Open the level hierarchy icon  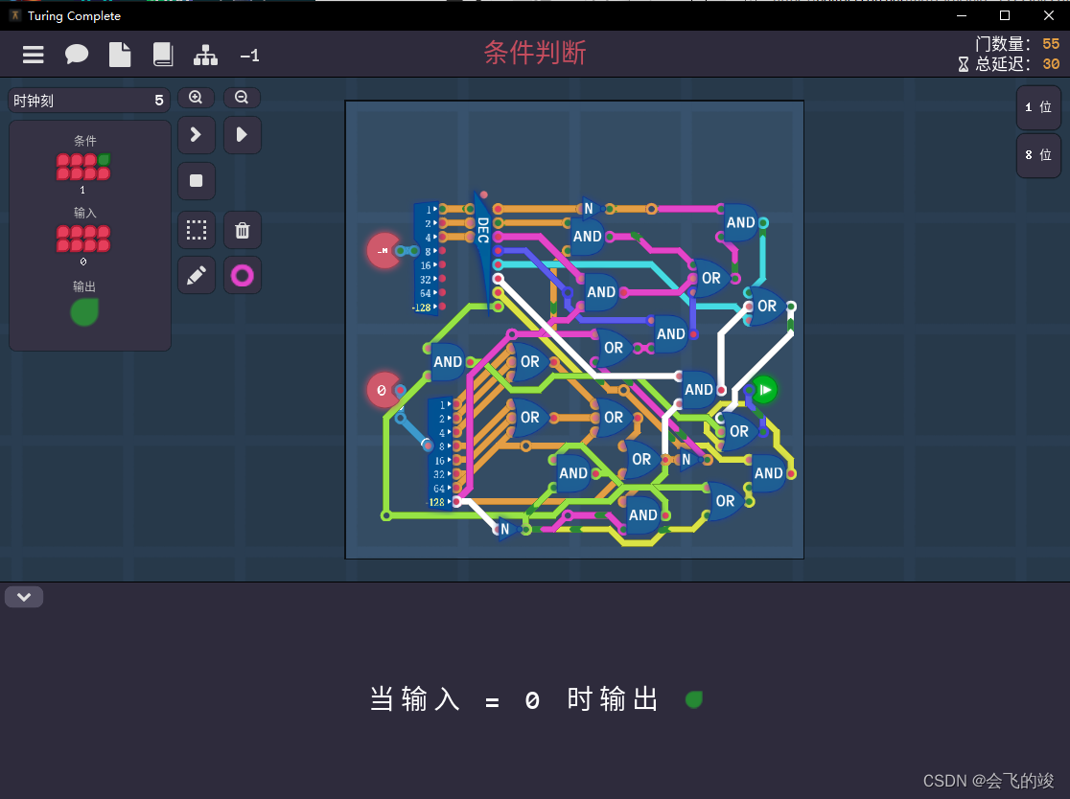[x=206, y=55]
